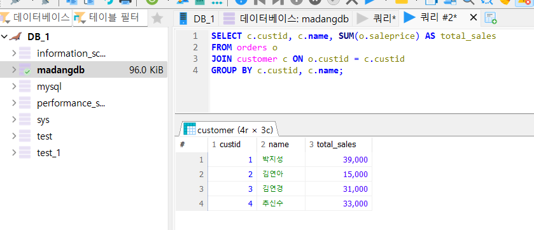Select the performance_s... database
534x230 pixels.
tap(71, 104)
